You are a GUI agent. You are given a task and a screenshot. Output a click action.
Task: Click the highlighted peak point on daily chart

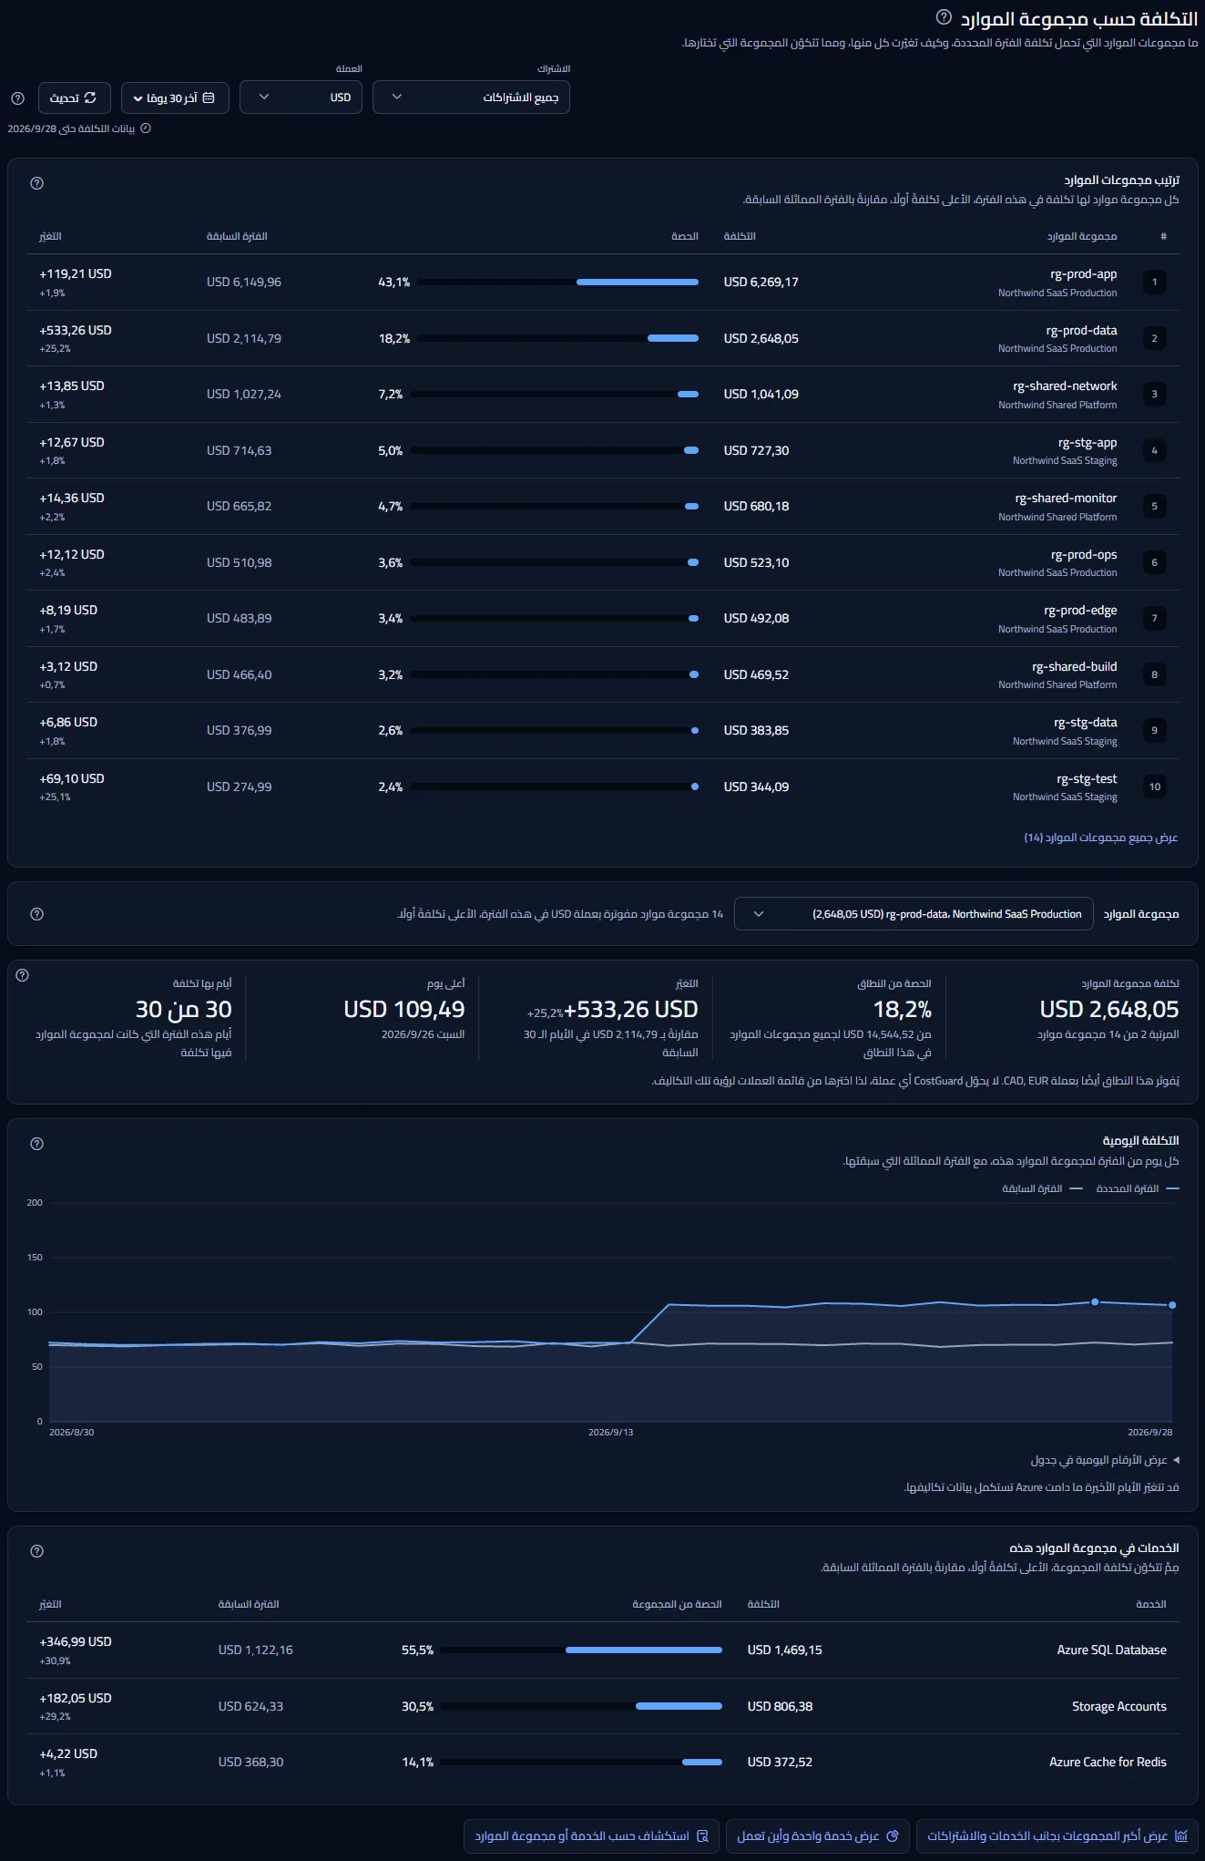(1095, 1302)
